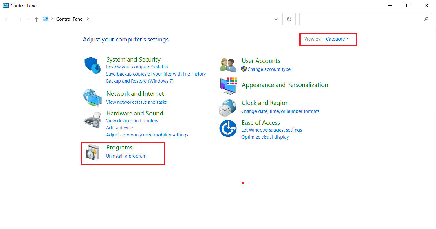436x229 pixels.
Task: Click Uninstall a program link
Action: [x=126, y=156]
